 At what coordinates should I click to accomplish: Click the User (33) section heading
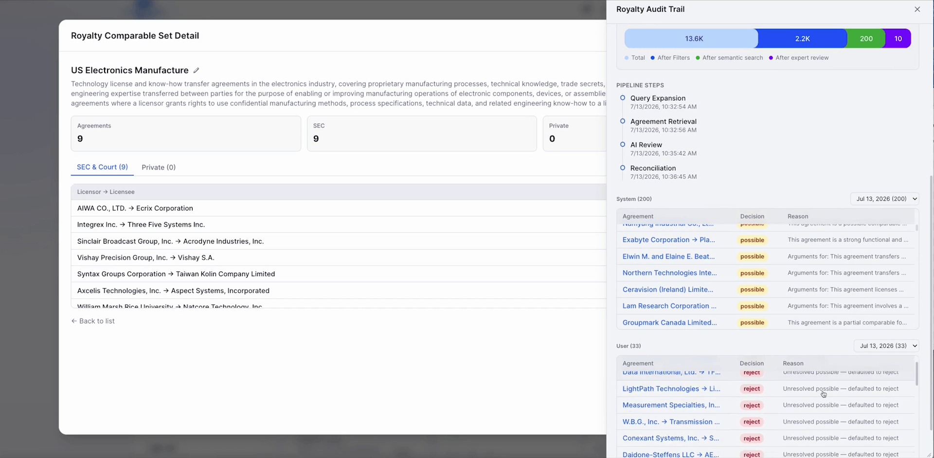pyautogui.click(x=629, y=346)
